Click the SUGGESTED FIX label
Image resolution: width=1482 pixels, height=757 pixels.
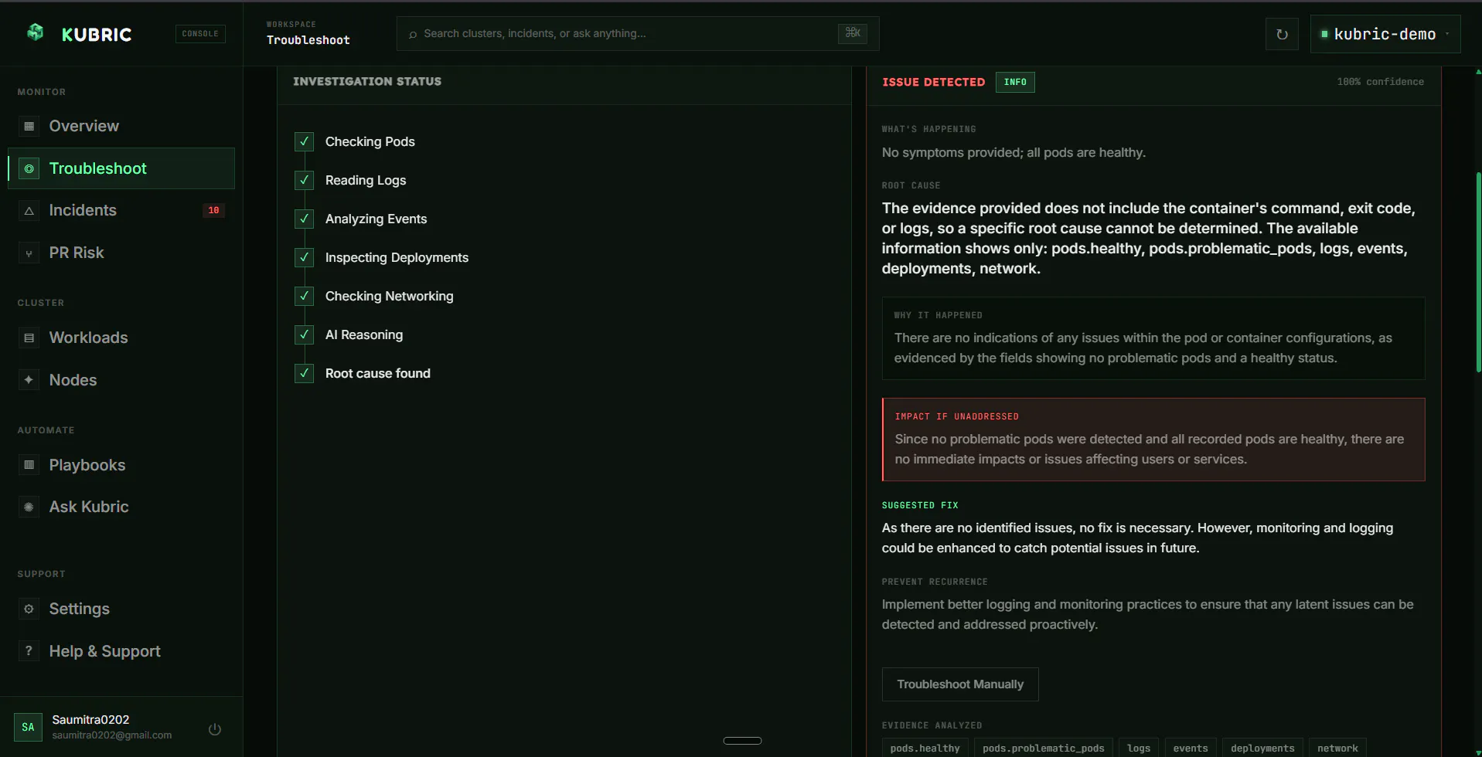pyautogui.click(x=920, y=505)
